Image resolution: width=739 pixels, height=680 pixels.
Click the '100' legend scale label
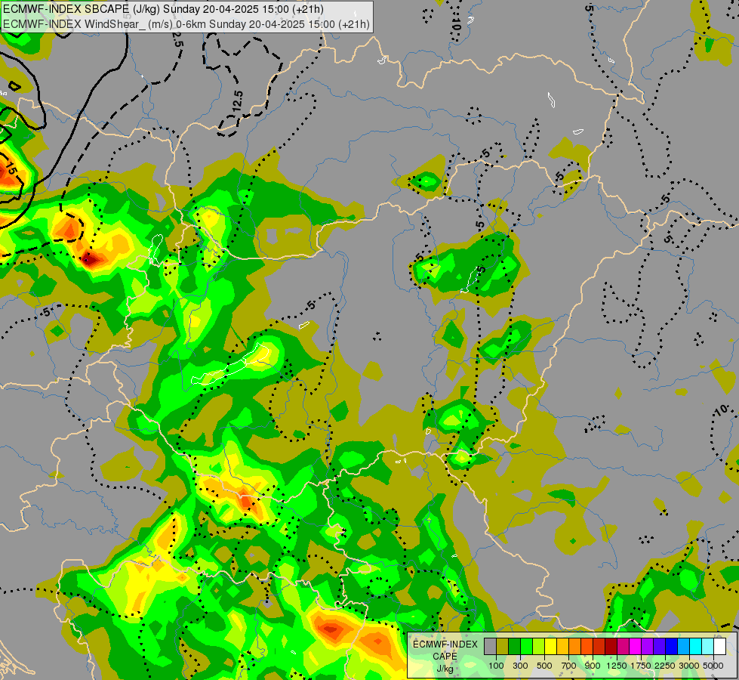(x=496, y=666)
